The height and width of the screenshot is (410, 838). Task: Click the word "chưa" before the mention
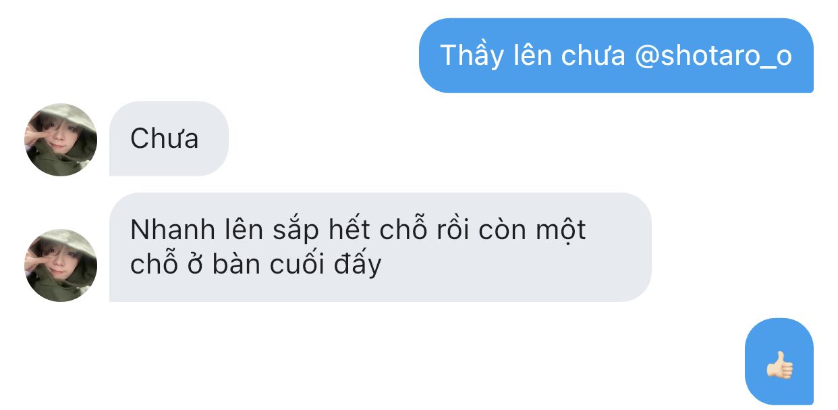(x=593, y=57)
